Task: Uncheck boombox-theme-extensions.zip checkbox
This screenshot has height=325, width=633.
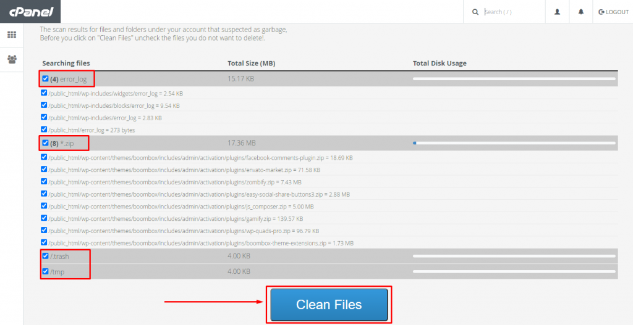Action: click(x=44, y=242)
